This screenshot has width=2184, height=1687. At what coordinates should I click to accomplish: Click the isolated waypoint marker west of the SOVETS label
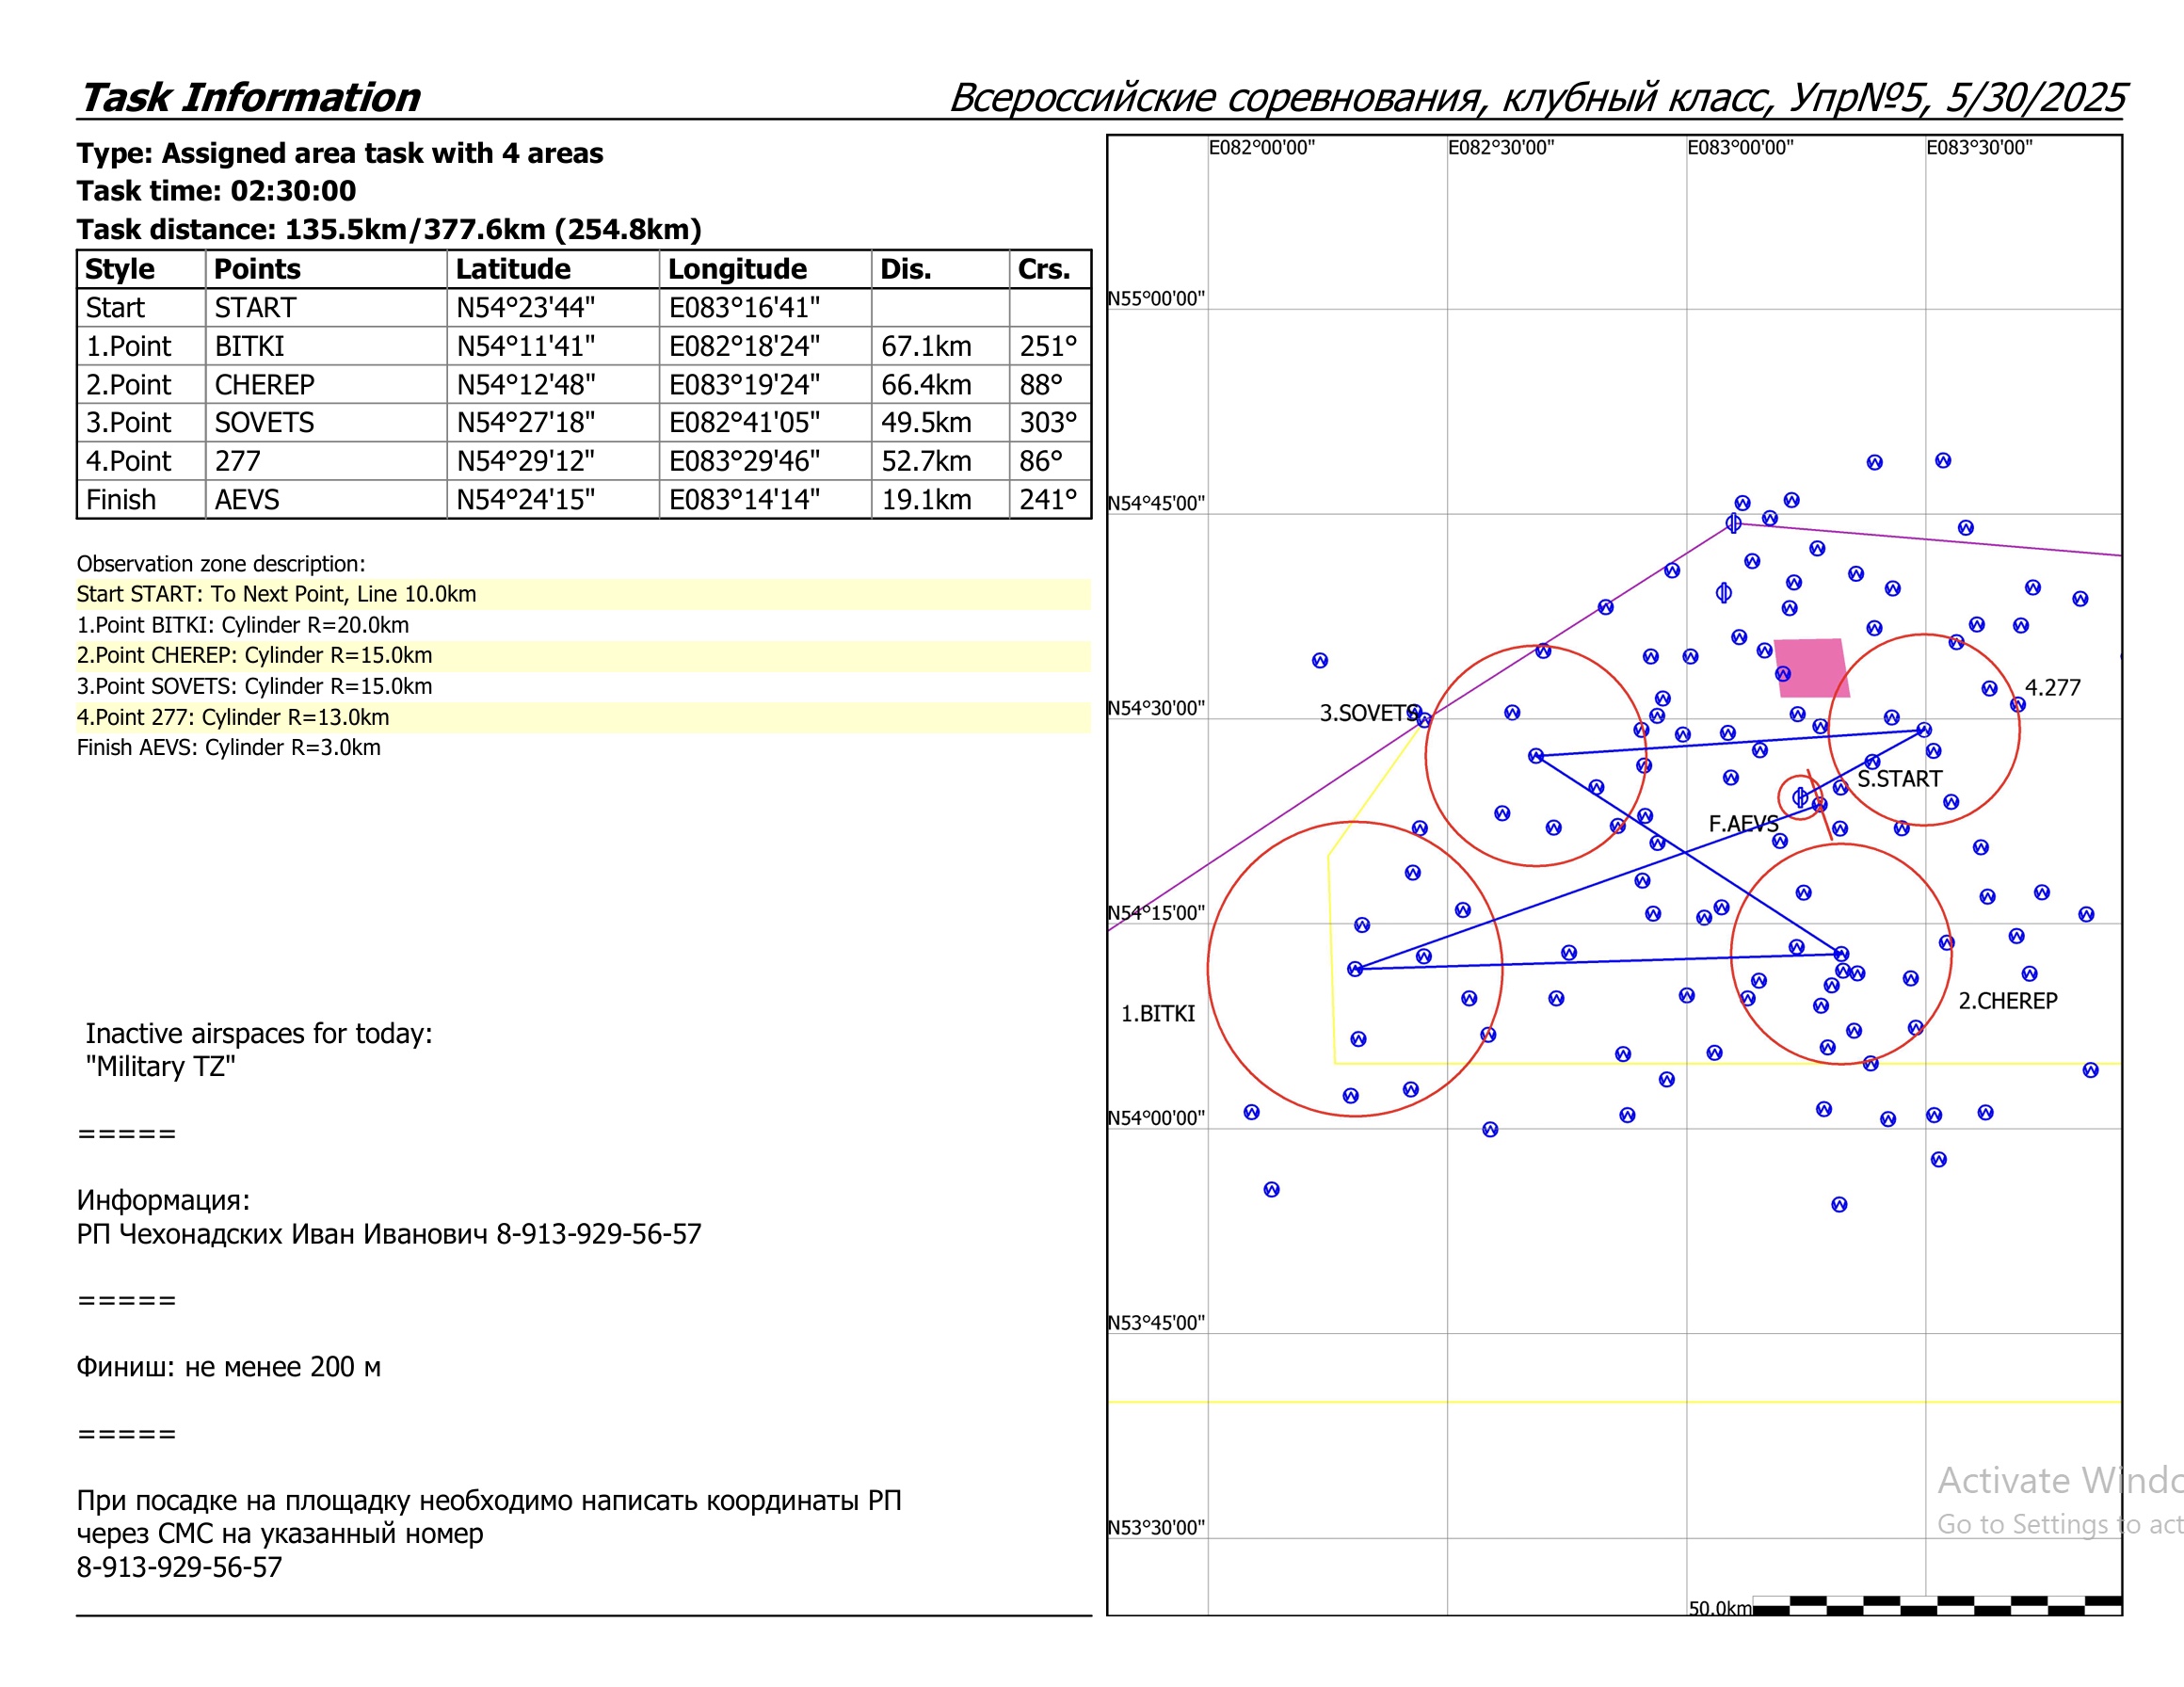coord(1320,660)
